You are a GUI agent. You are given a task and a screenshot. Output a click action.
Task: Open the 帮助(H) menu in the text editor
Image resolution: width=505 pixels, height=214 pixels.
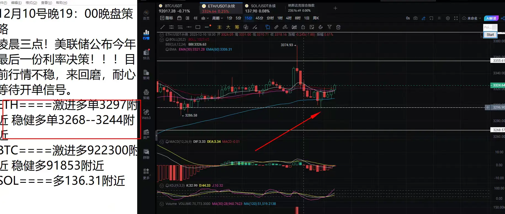(62, 2)
